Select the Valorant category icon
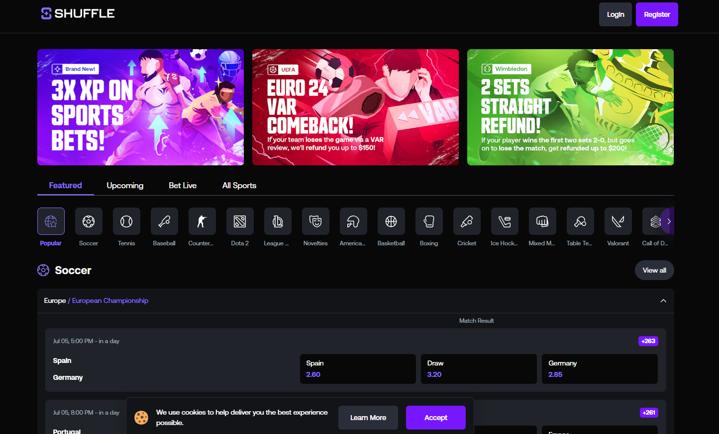 (618, 221)
